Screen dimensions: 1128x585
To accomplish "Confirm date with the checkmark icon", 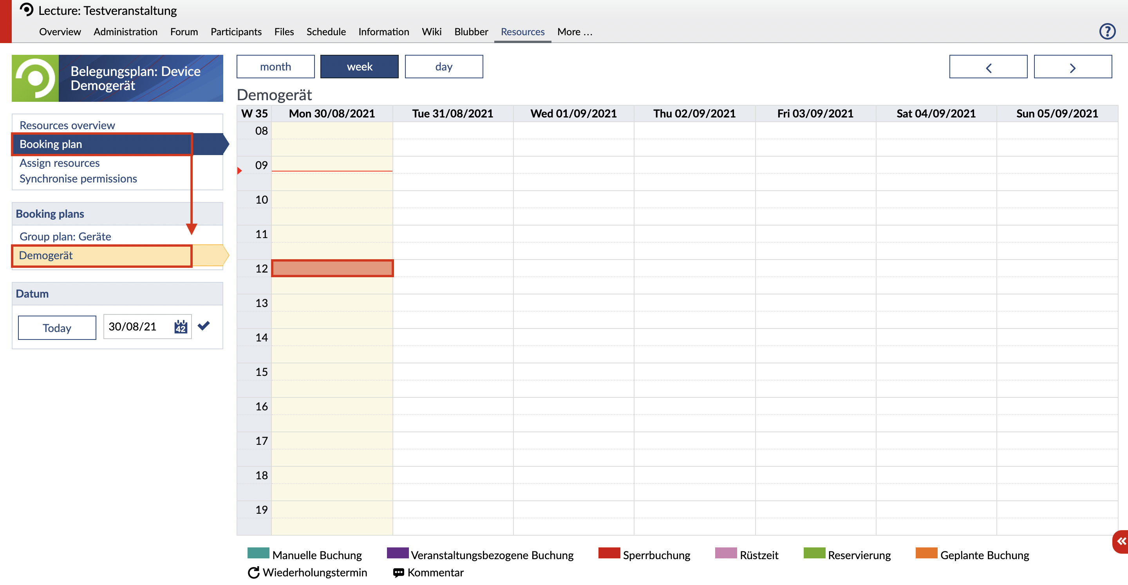I will (x=204, y=326).
